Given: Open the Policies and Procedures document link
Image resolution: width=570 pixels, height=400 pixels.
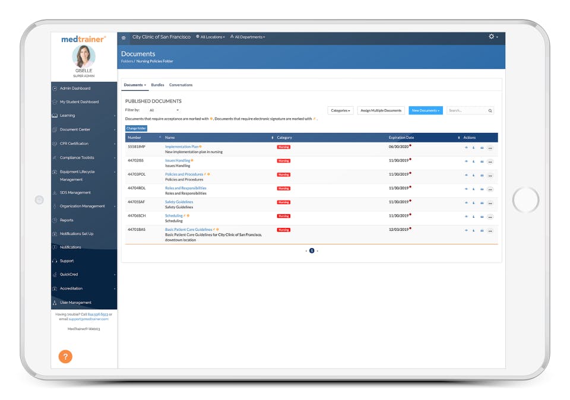Looking at the screenshot, I should coord(184,174).
